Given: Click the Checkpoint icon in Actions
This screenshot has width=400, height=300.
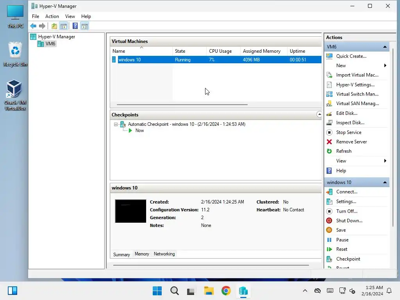Looking at the screenshot, I should (x=329, y=259).
